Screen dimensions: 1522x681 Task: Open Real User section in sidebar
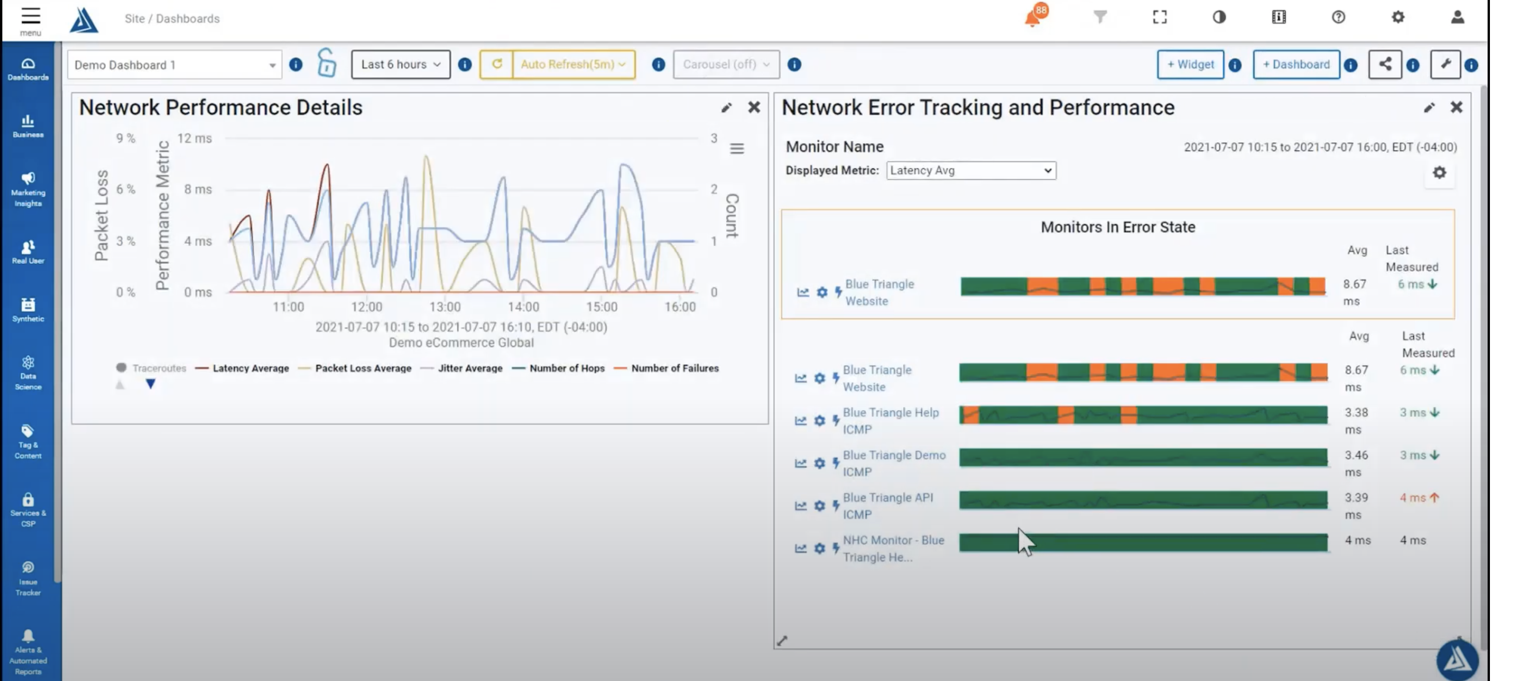[x=28, y=253]
